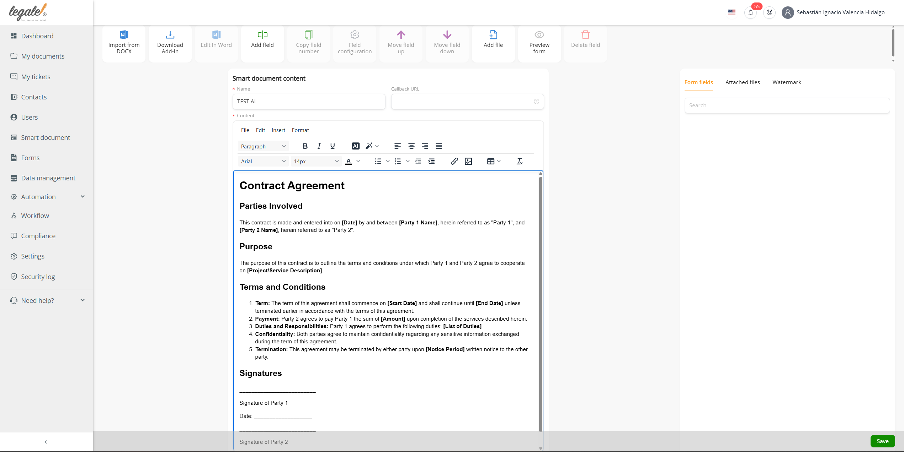Click the notifications bell icon

(750, 12)
